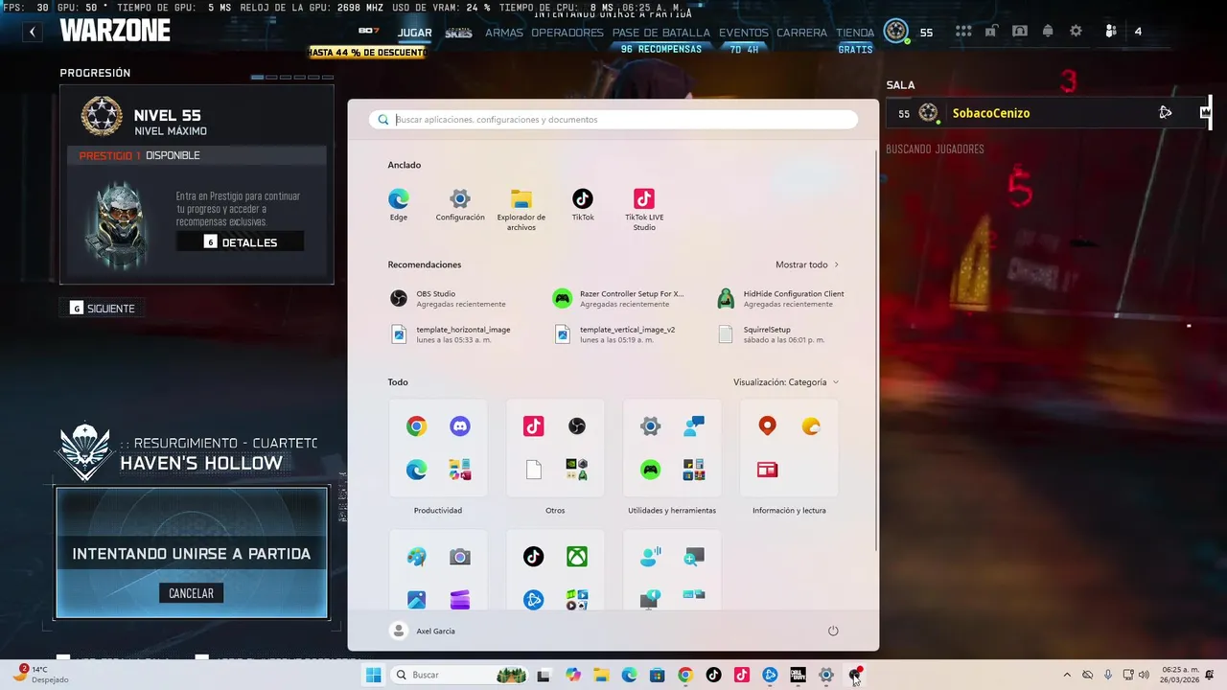Open Configuración from pinned apps
The image size is (1227, 690).
[460, 205]
